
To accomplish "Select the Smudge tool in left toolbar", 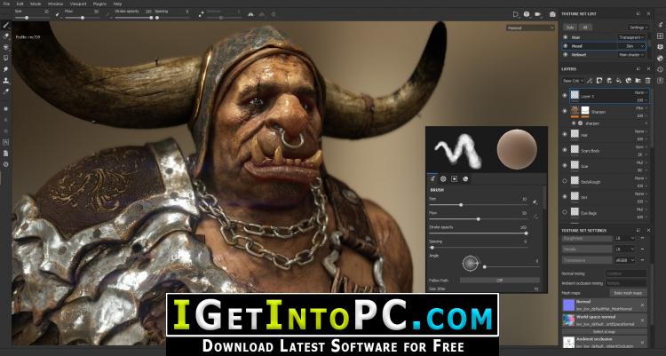I will click(x=6, y=68).
